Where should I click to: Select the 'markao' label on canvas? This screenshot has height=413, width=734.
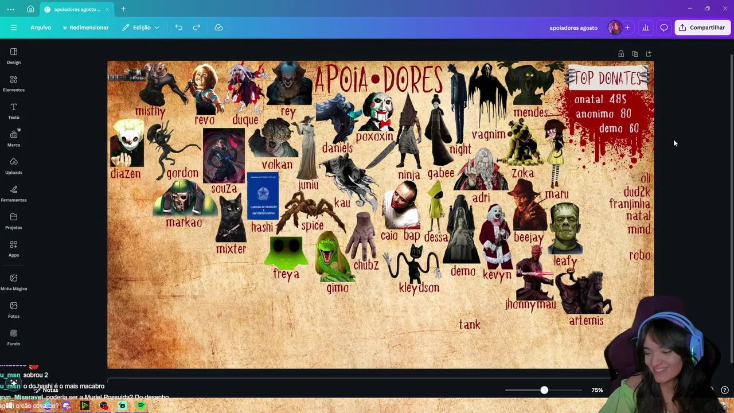183,222
